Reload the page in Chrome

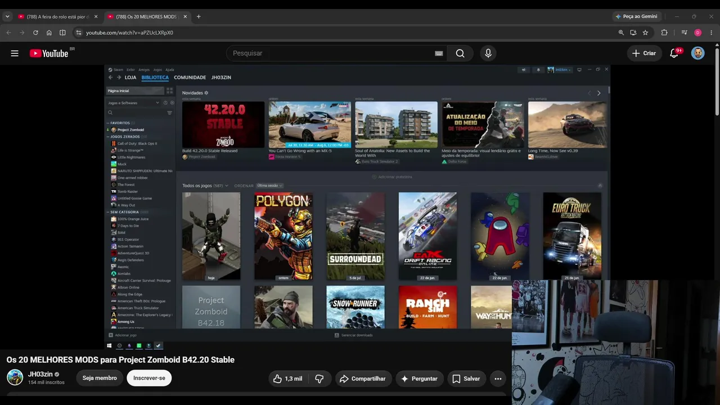pos(35,33)
